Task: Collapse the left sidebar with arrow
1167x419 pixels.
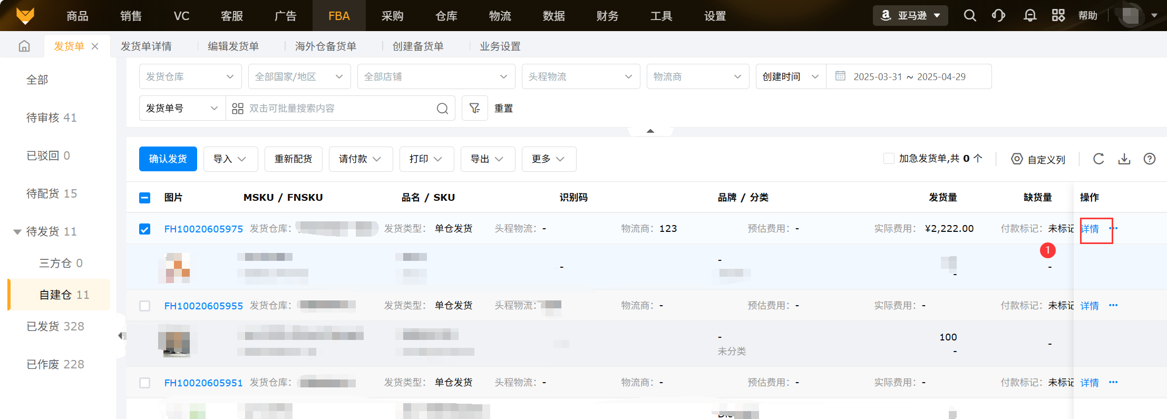Action: click(x=122, y=336)
